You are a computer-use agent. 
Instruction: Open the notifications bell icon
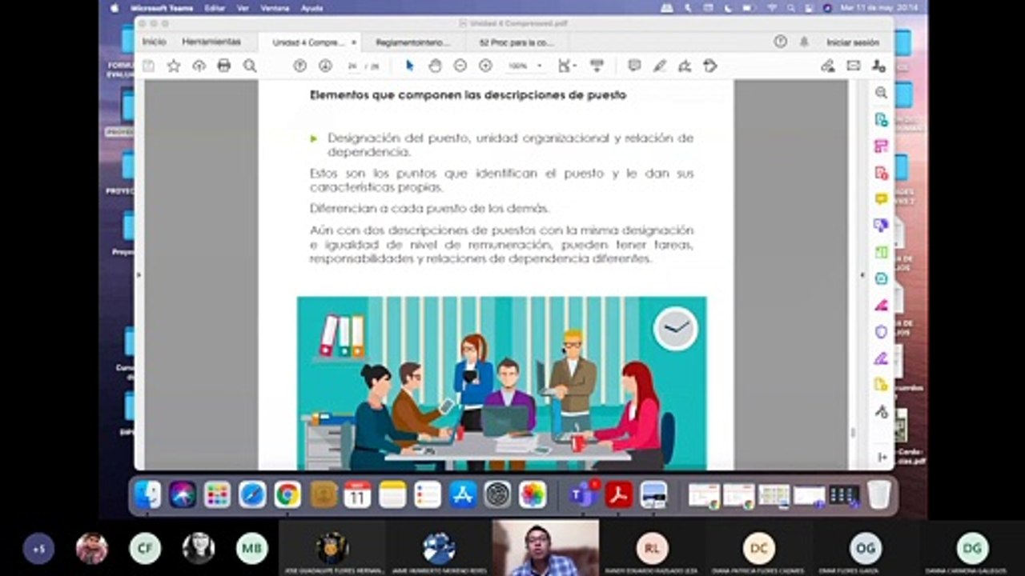(x=804, y=42)
